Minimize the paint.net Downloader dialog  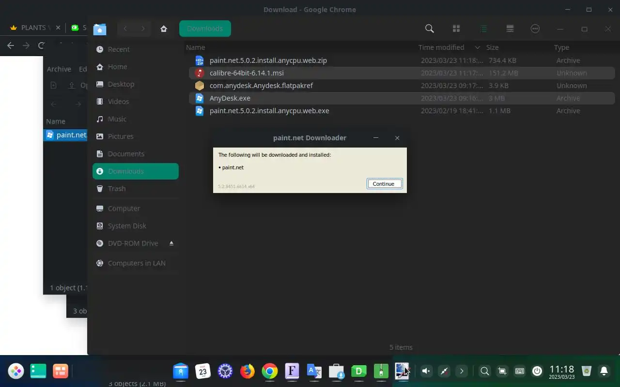(x=376, y=138)
